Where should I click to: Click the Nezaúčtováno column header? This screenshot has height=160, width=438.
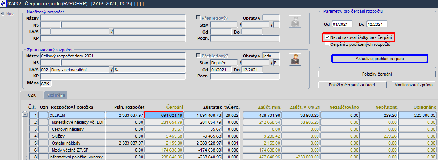point(344,107)
